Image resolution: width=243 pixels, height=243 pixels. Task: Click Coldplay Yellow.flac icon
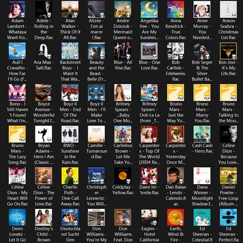click(x=123, y=176)
